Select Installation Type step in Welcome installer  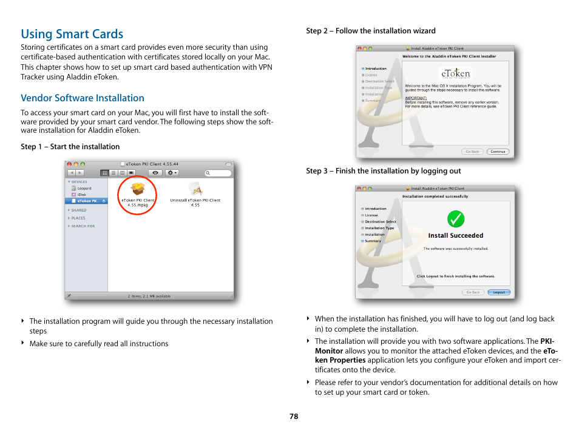point(377,88)
